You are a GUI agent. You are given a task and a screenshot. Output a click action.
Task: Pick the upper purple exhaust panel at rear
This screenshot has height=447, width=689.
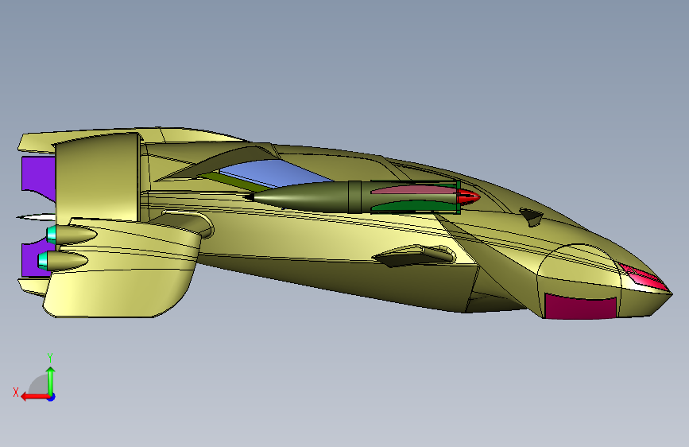38,177
